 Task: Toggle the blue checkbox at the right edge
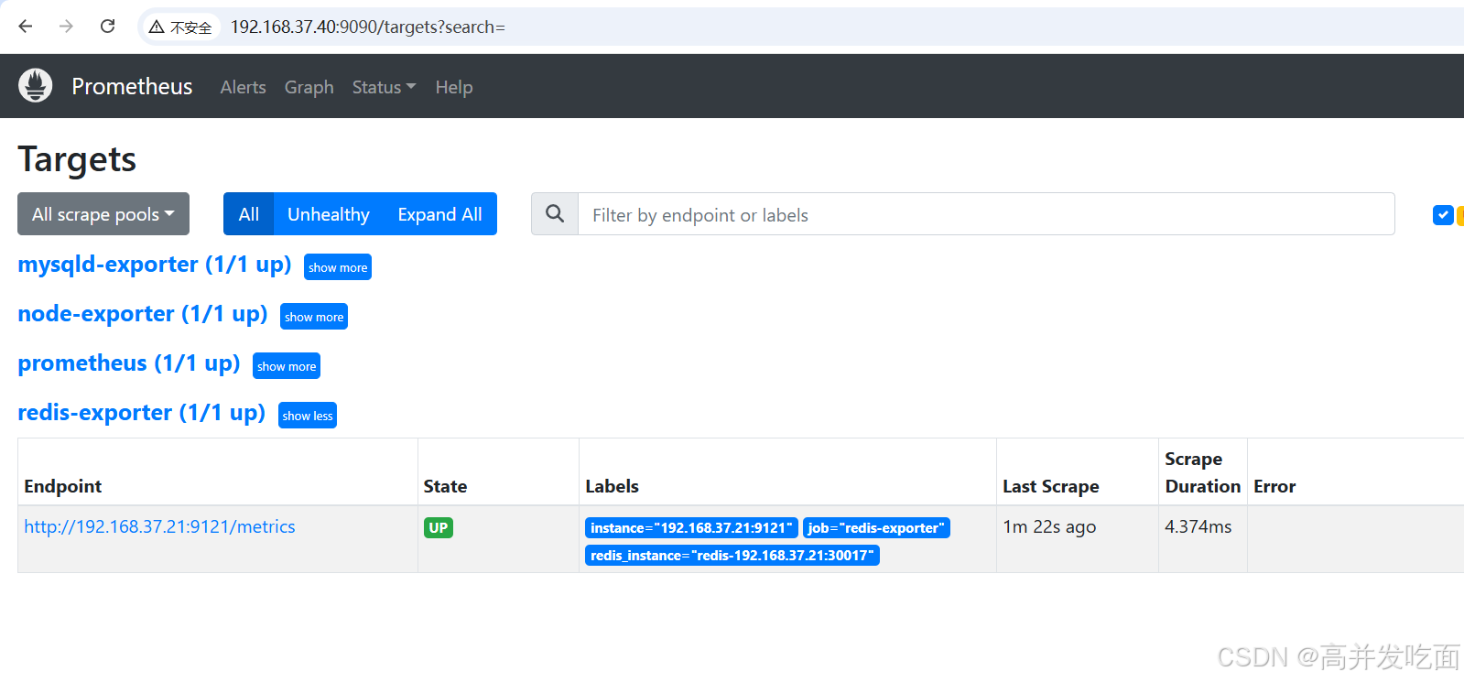(1443, 215)
